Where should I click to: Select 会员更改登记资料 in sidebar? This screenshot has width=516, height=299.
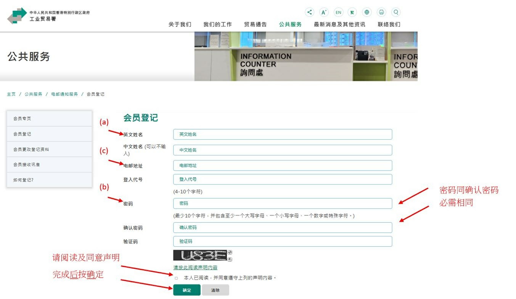click(31, 149)
